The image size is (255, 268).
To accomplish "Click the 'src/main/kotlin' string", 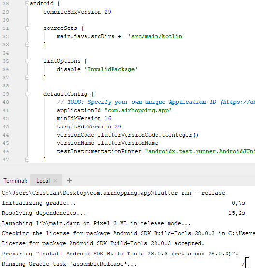I will [156, 36].
